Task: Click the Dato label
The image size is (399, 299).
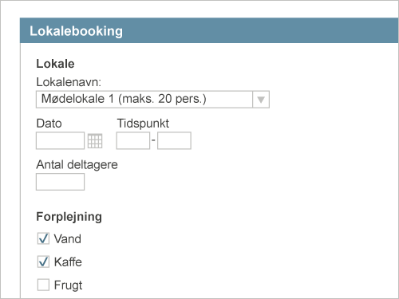Action: pyautogui.click(x=49, y=124)
